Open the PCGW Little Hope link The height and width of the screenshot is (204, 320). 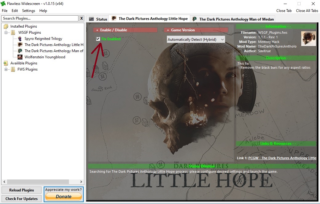click(x=282, y=158)
